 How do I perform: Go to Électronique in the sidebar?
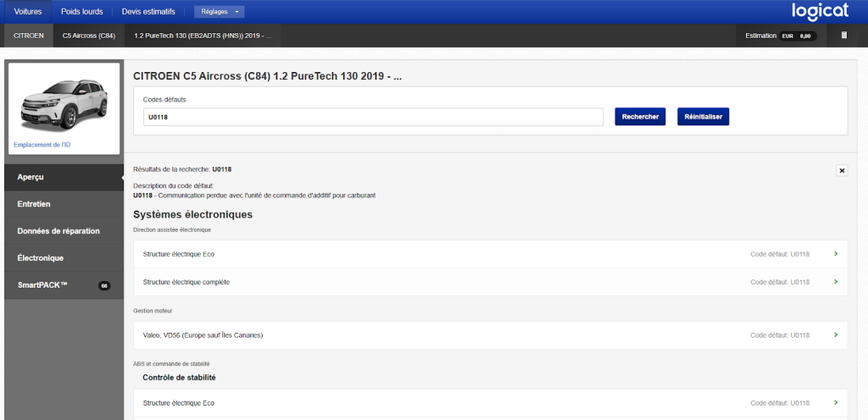[x=64, y=258]
